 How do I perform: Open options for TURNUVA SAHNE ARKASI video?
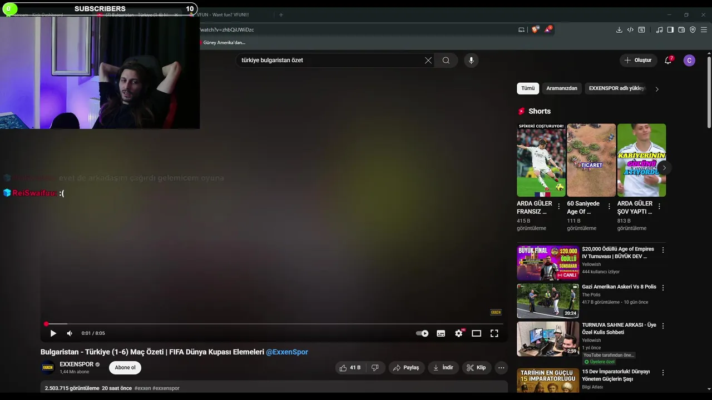662,326
